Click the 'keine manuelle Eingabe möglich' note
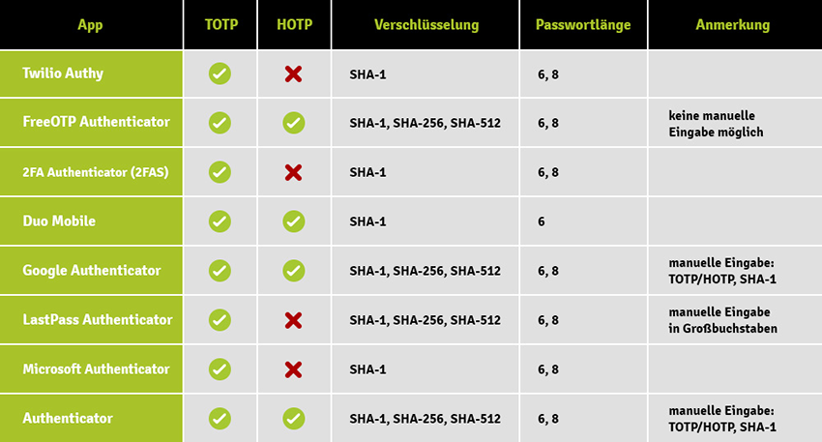Viewport: 822px width, 442px height. tap(718, 123)
